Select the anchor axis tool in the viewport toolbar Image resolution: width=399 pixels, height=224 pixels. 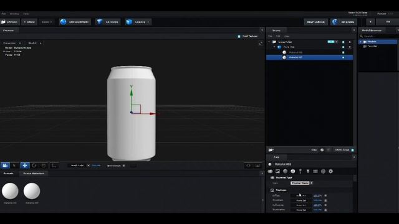pos(54,166)
